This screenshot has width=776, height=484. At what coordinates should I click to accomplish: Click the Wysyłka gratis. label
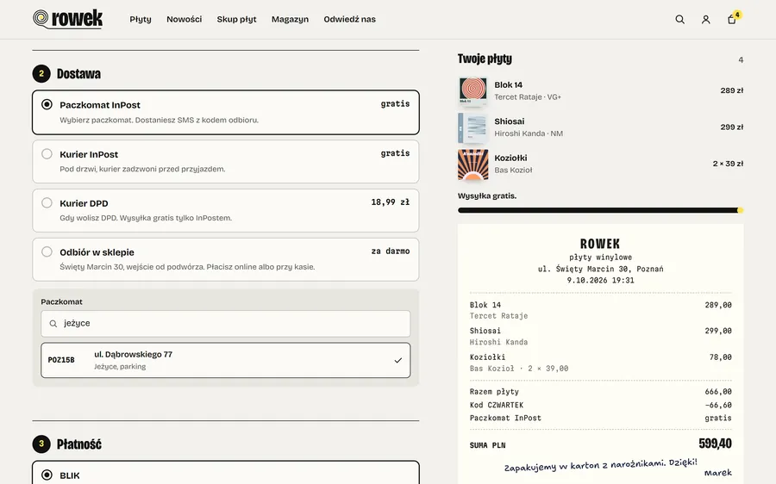[487, 195]
